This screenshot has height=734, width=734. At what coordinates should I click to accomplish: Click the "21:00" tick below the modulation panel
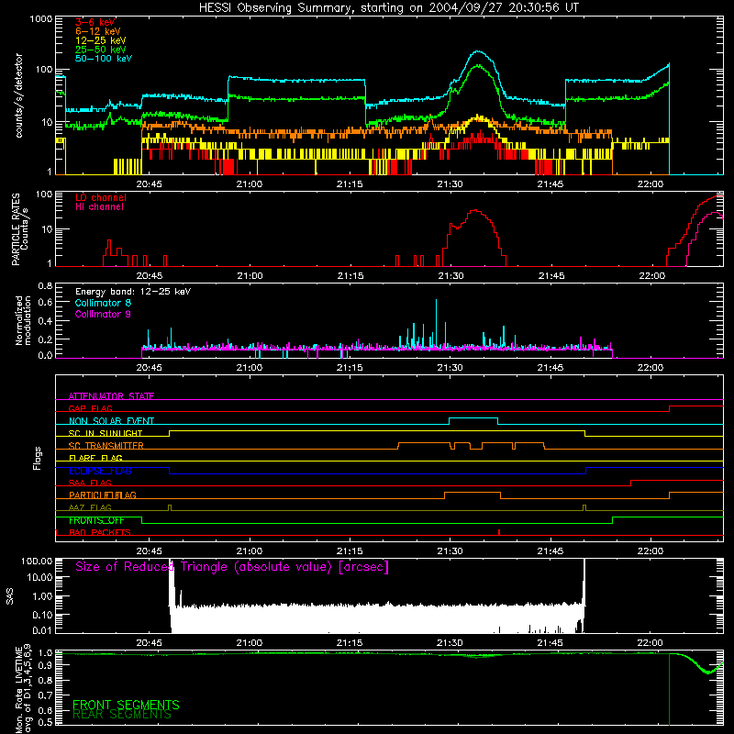coord(250,368)
